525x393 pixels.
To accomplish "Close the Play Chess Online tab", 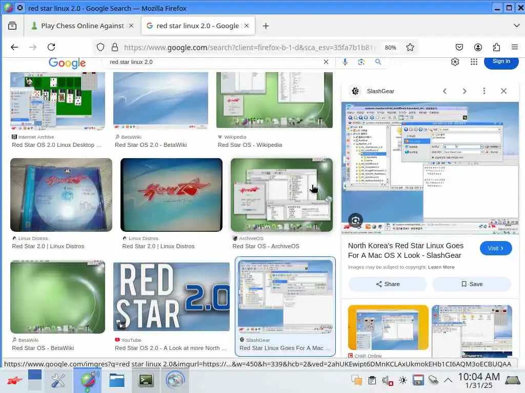I will [x=131, y=26].
